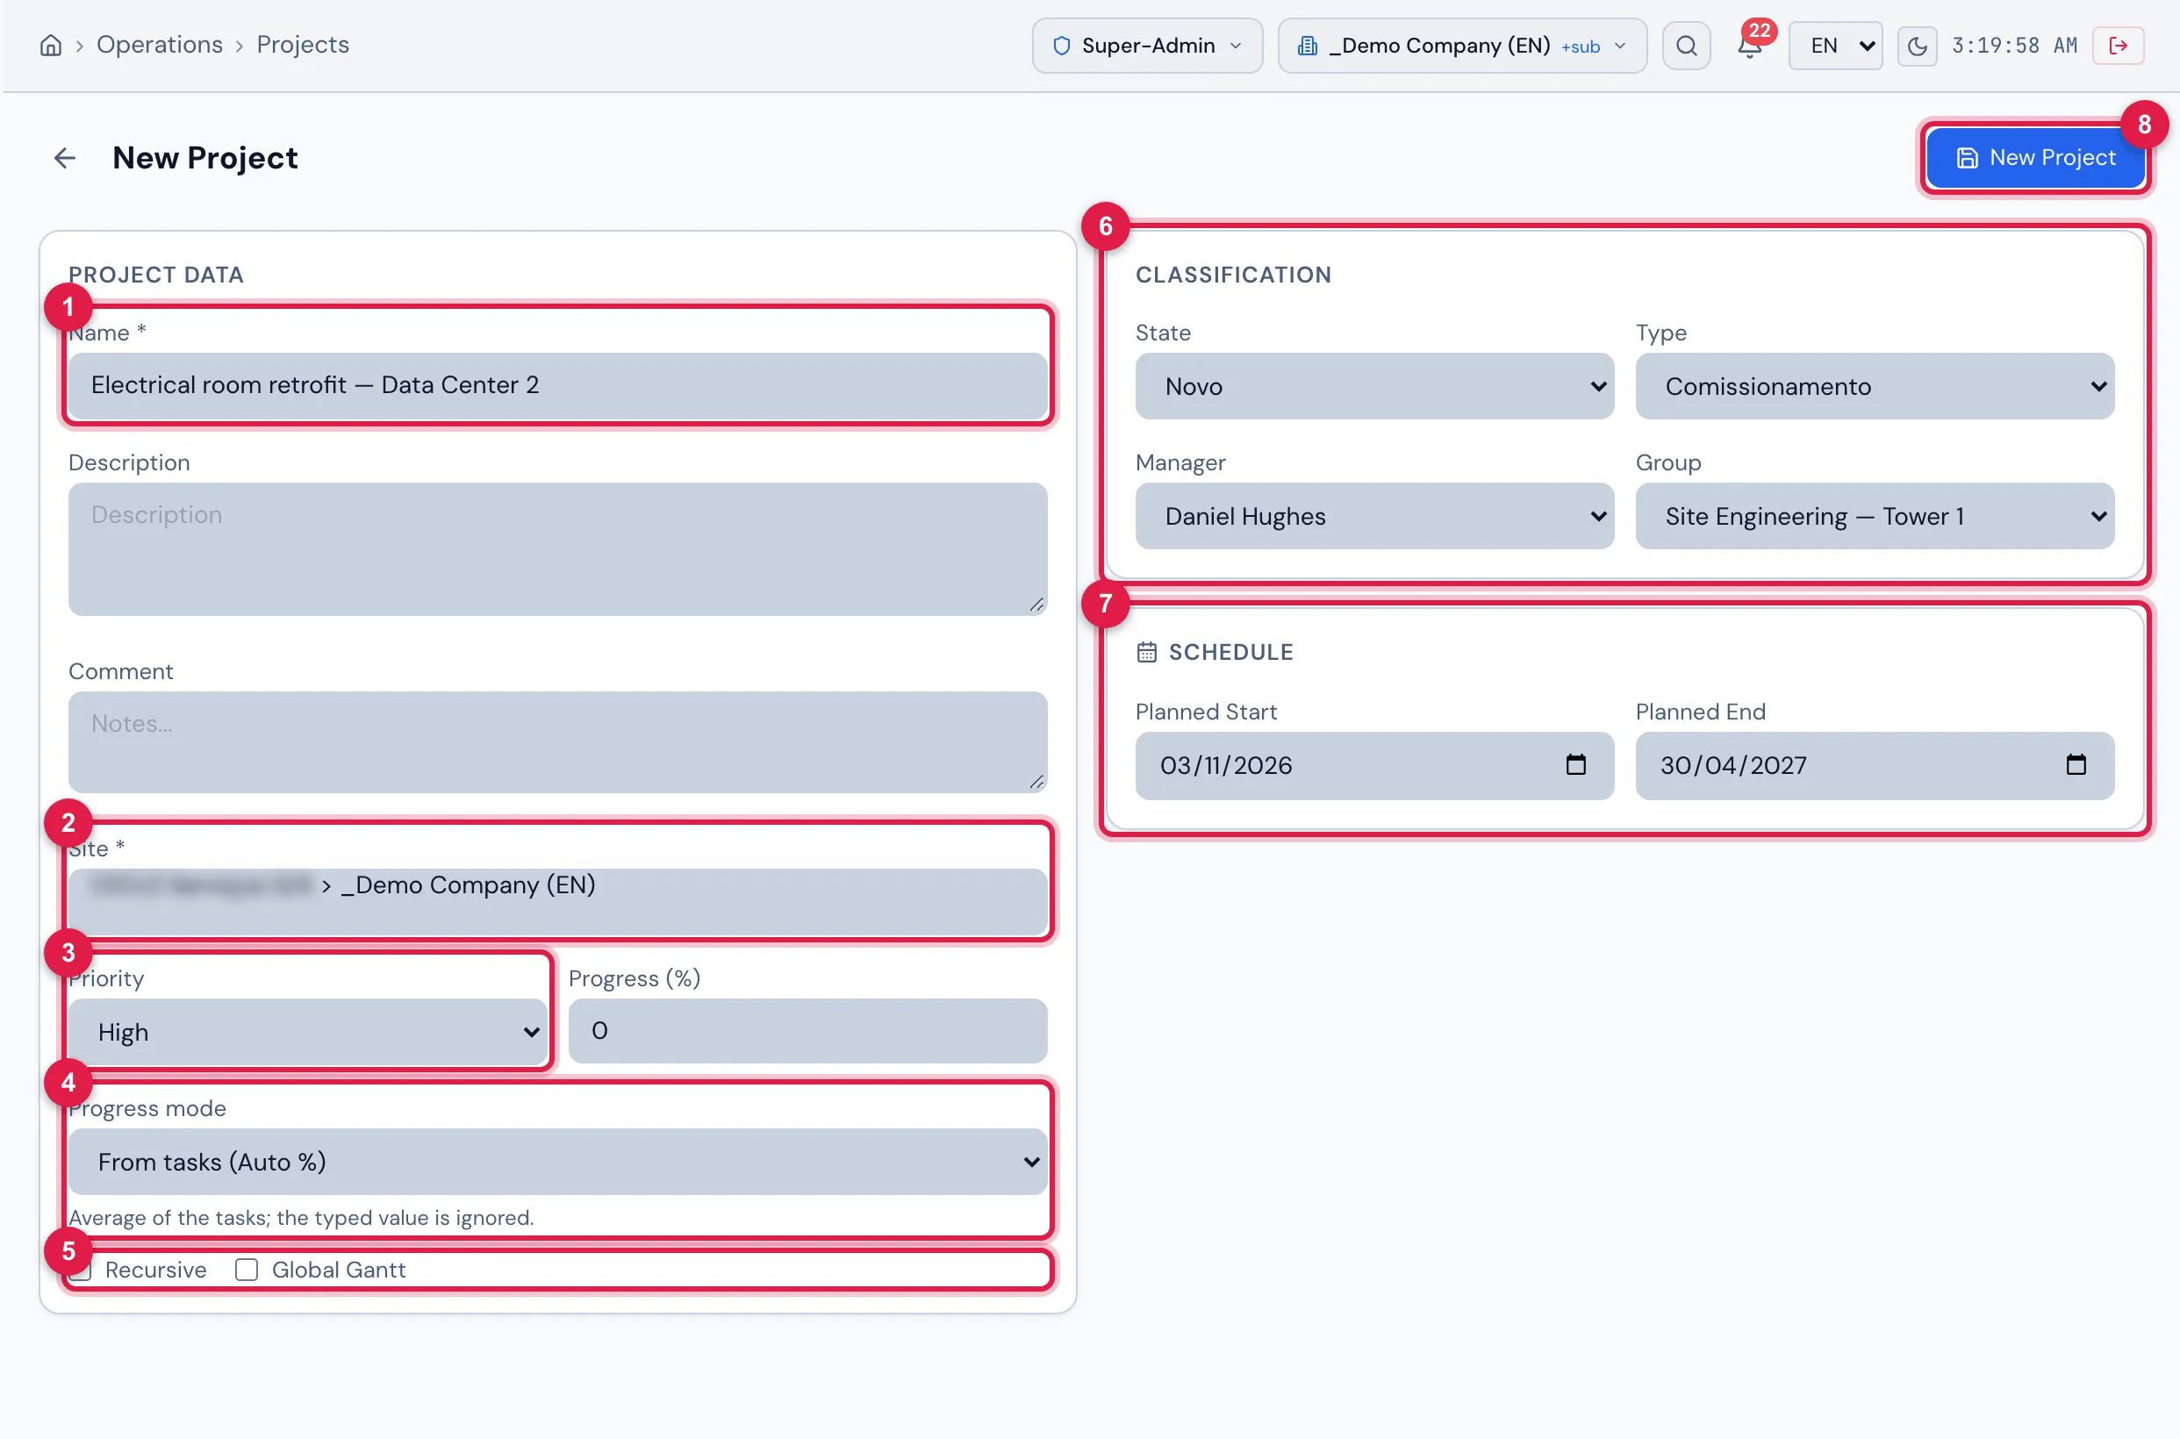
Task: Open Planned Start calendar picker icon
Action: [x=1575, y=764]
